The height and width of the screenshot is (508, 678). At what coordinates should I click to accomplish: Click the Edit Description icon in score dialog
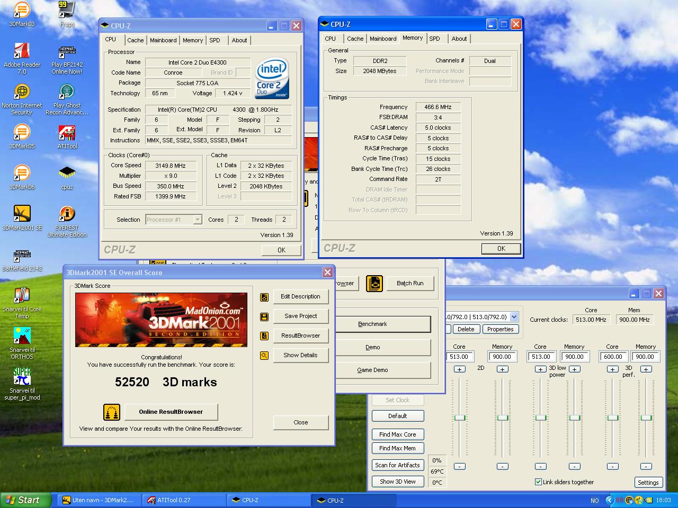(x=264, y=297)
